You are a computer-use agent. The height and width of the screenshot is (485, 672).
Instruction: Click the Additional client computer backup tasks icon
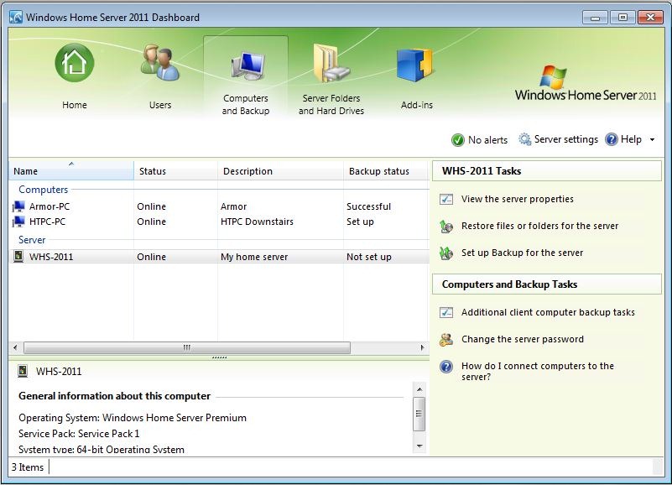(x=446, y=312)
